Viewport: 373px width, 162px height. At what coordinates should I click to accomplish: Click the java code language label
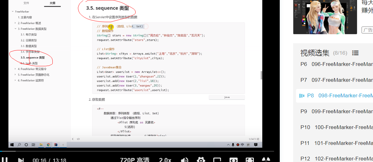[x=227, y=97]
